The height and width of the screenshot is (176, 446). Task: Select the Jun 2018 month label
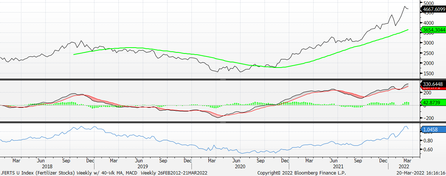tap(41, 161)
